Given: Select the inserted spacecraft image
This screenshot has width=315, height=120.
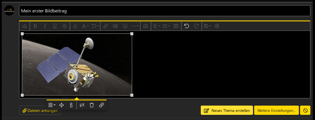Looking at the screenshot, I should pyautogui.click(x=77, y=64).
